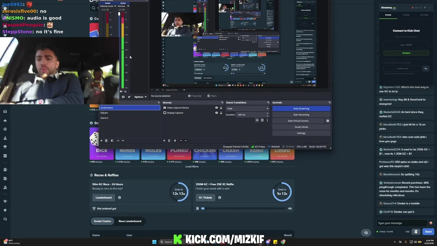Screen dimensions: 437x246
Task: Send the chat message
Action: click(428, 232)
